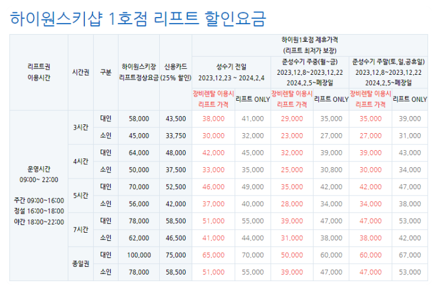Select the red 33,000 성수기 price

213,170
